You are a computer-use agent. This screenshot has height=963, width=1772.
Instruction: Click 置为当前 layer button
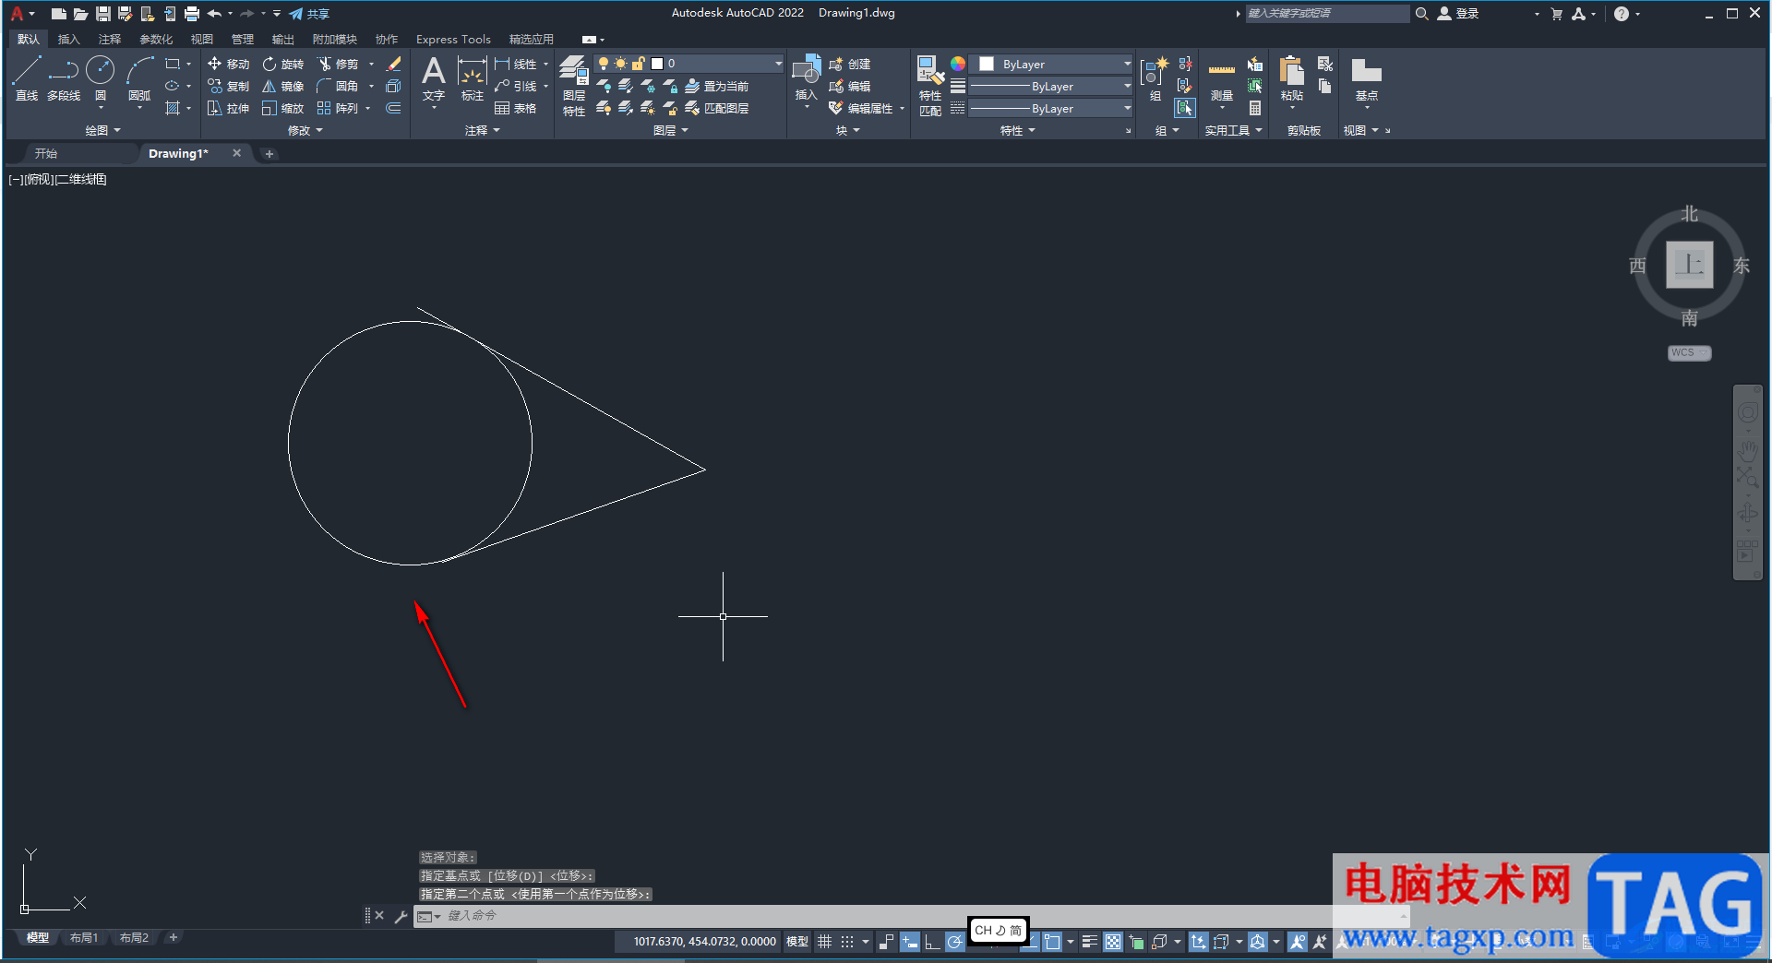coord(717,86)
